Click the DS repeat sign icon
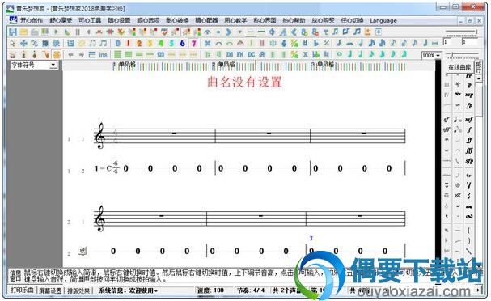491x301 pixels. click(230, 54)
